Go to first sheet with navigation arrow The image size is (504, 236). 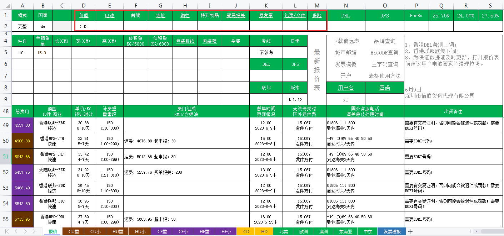[x=7, y=232]
